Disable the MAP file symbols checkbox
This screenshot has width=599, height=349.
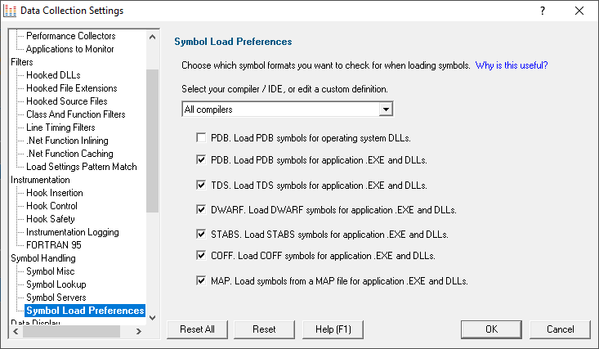pyautogui.click(x=201, y=280)
